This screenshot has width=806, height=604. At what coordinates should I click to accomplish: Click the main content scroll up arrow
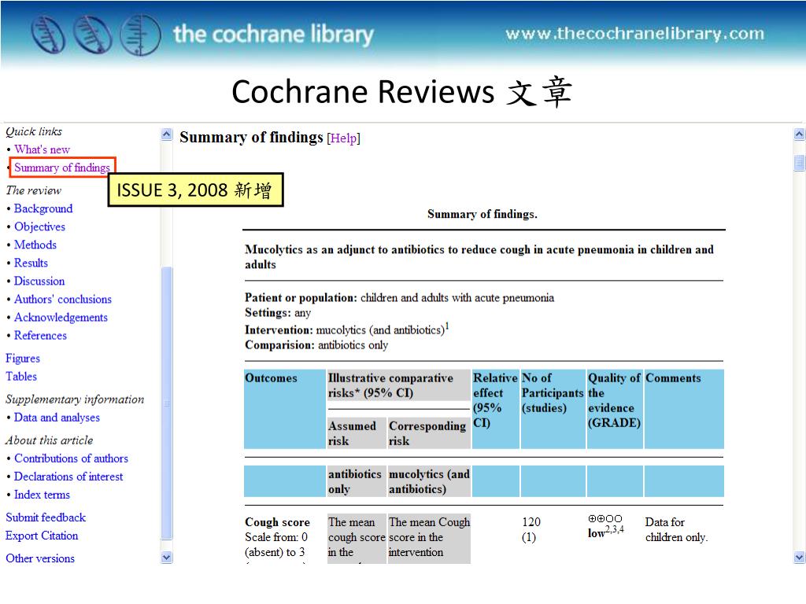point(799,134)
